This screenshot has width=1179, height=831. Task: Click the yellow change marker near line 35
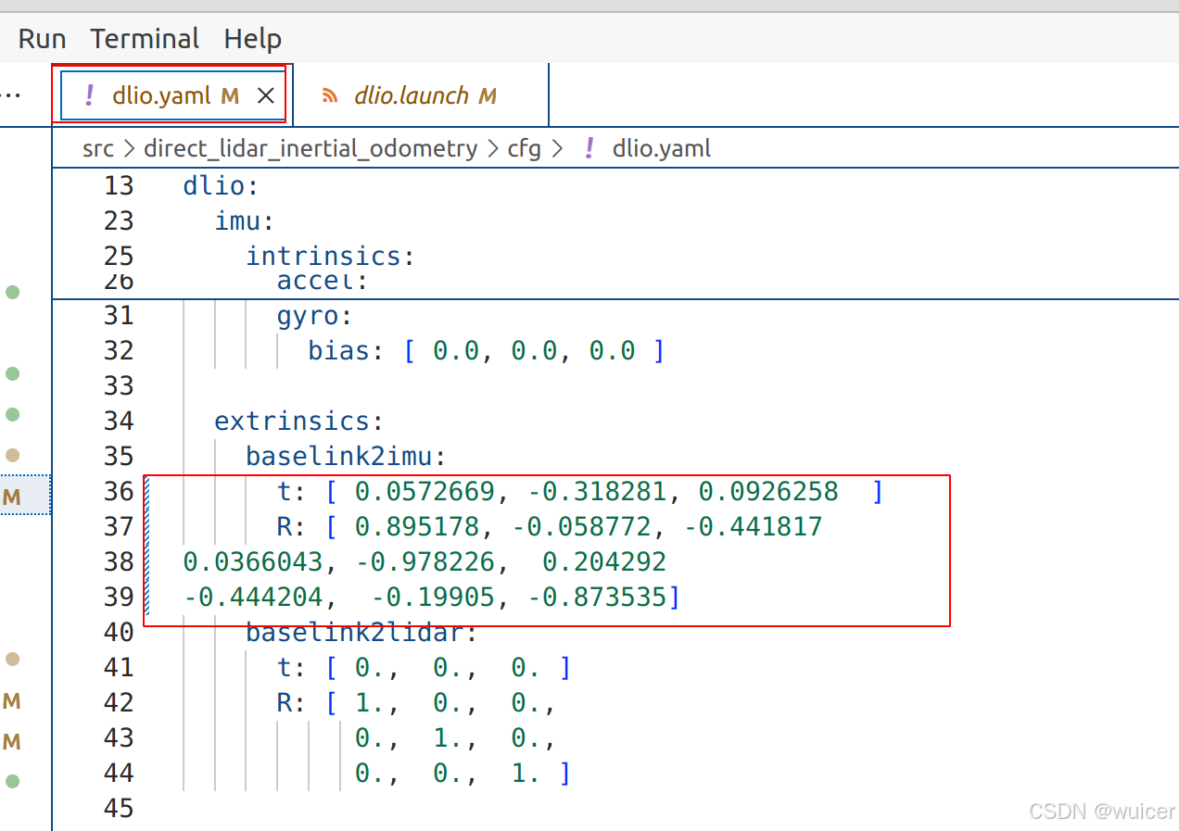click(x=13, y=455)
